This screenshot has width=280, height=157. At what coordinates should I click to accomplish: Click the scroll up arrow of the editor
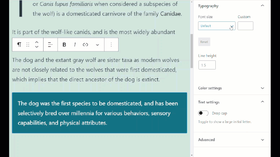(x=192, y=2)
